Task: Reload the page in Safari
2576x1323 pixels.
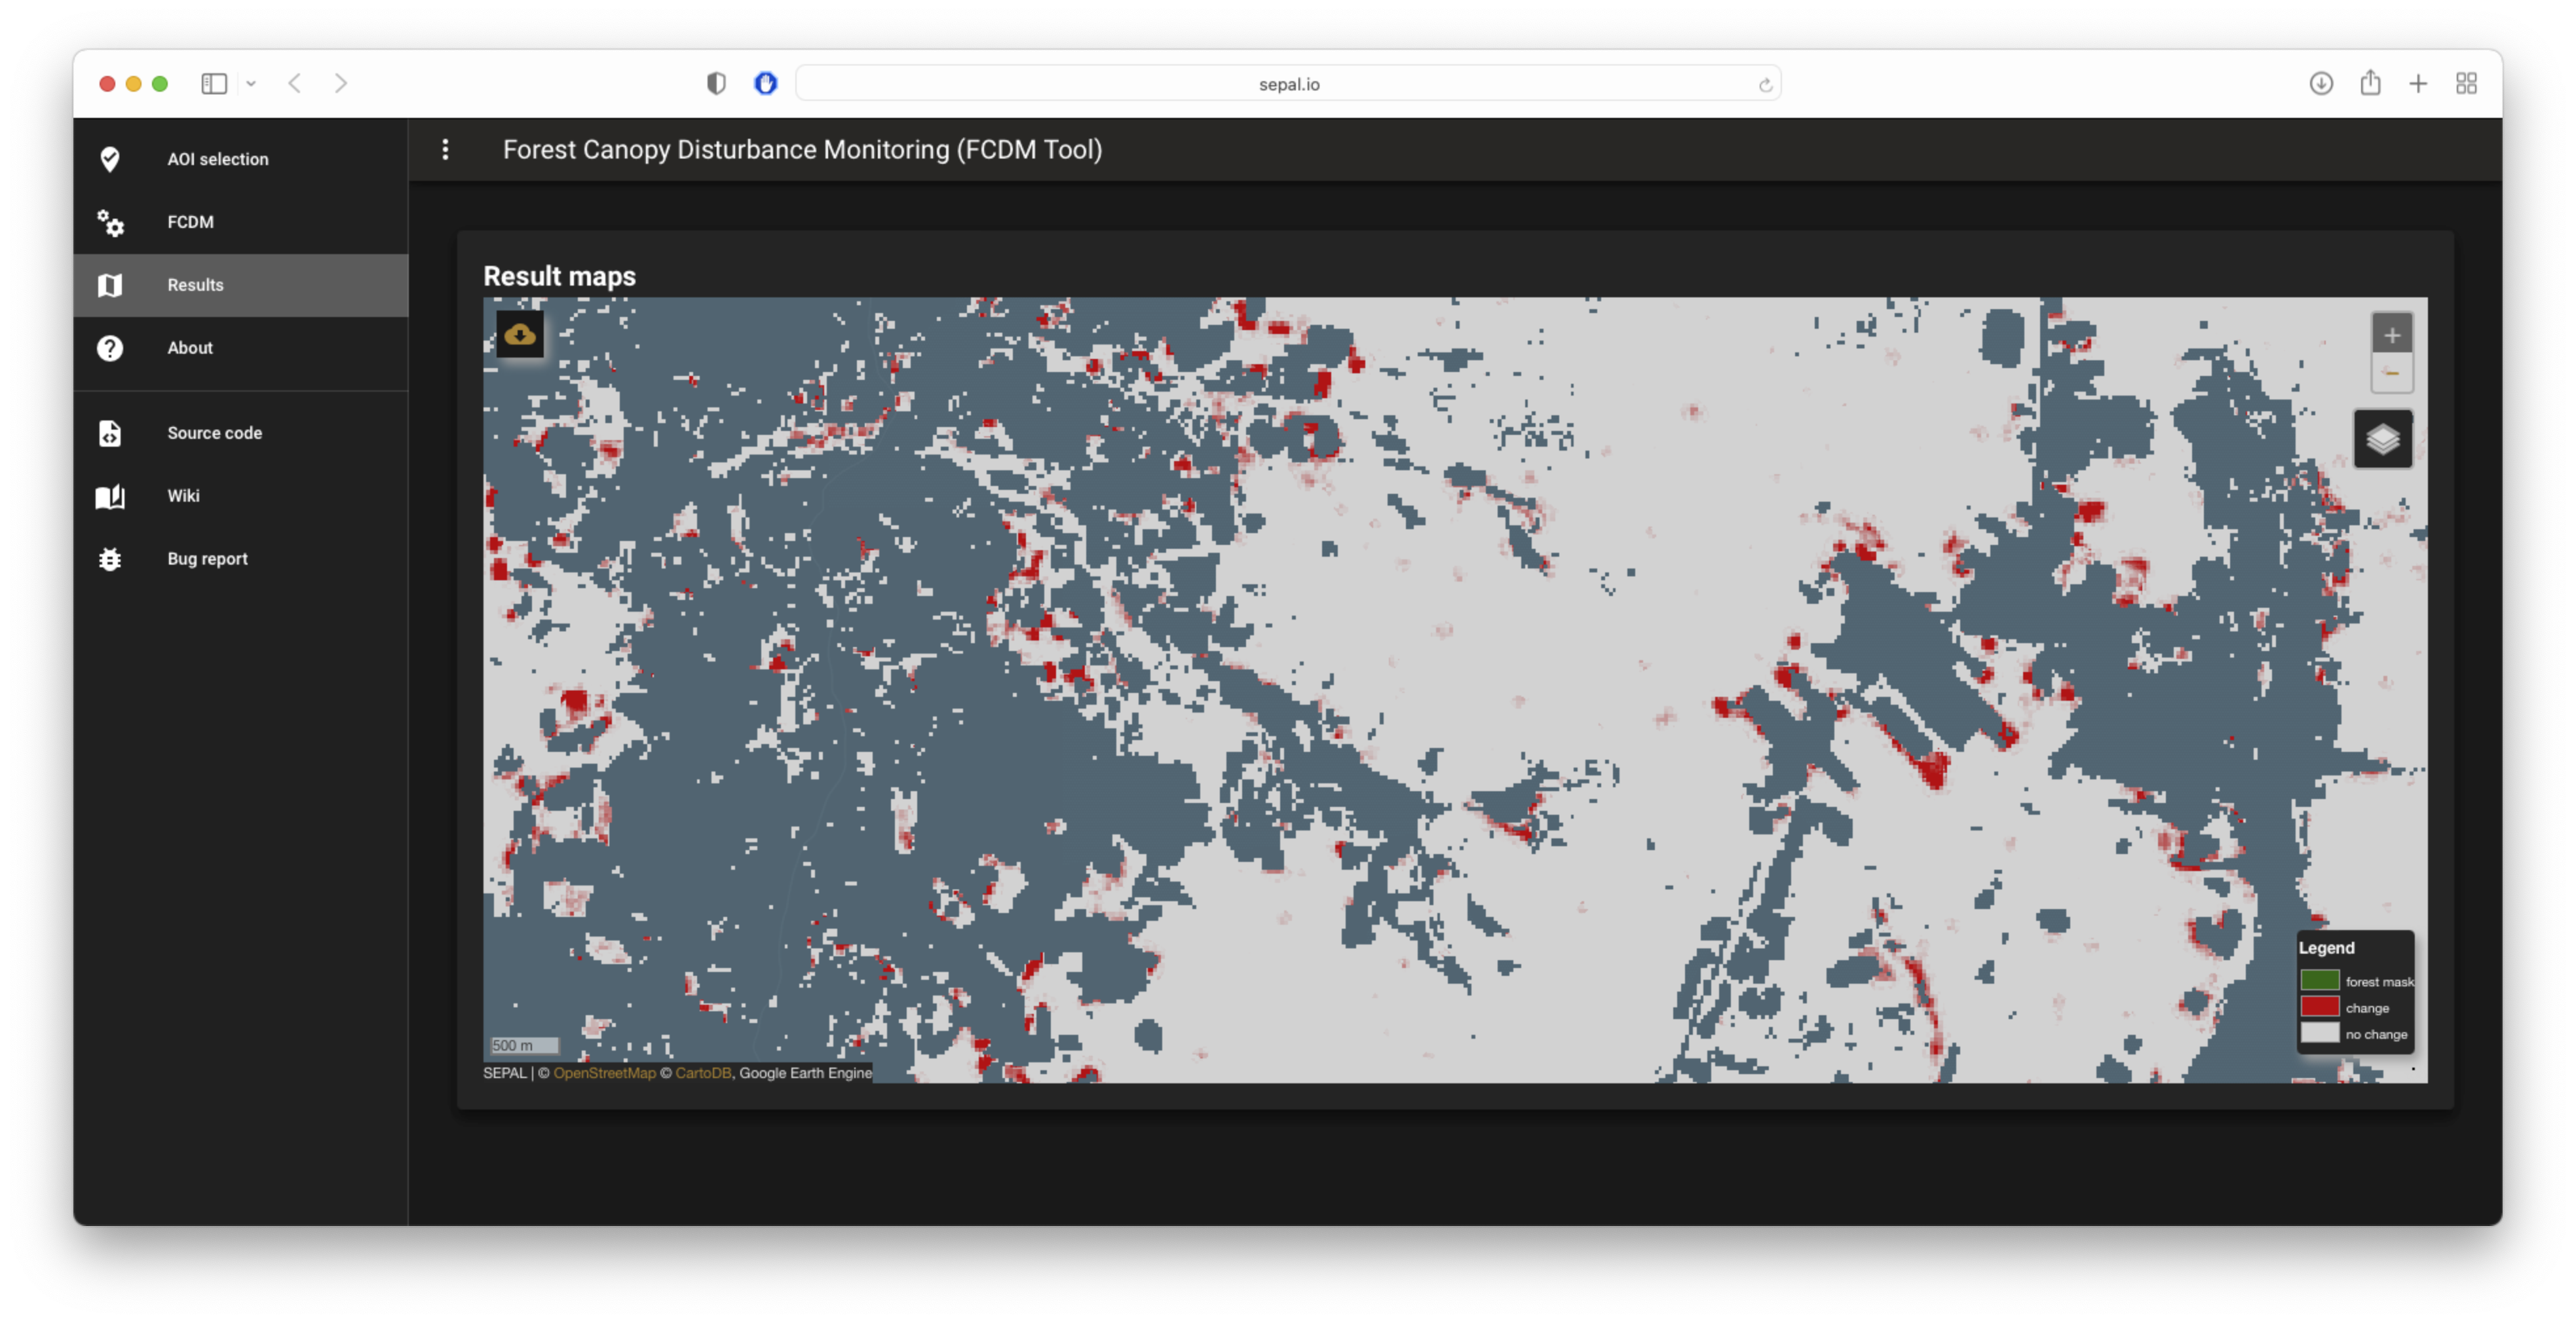Action: tap(1765, 85)
